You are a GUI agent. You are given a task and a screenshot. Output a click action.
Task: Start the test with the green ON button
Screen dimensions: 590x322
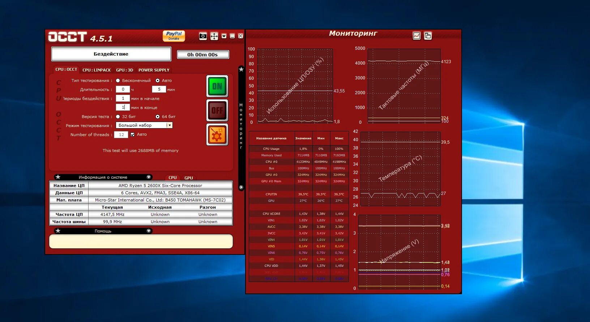(x=217, y=86)
